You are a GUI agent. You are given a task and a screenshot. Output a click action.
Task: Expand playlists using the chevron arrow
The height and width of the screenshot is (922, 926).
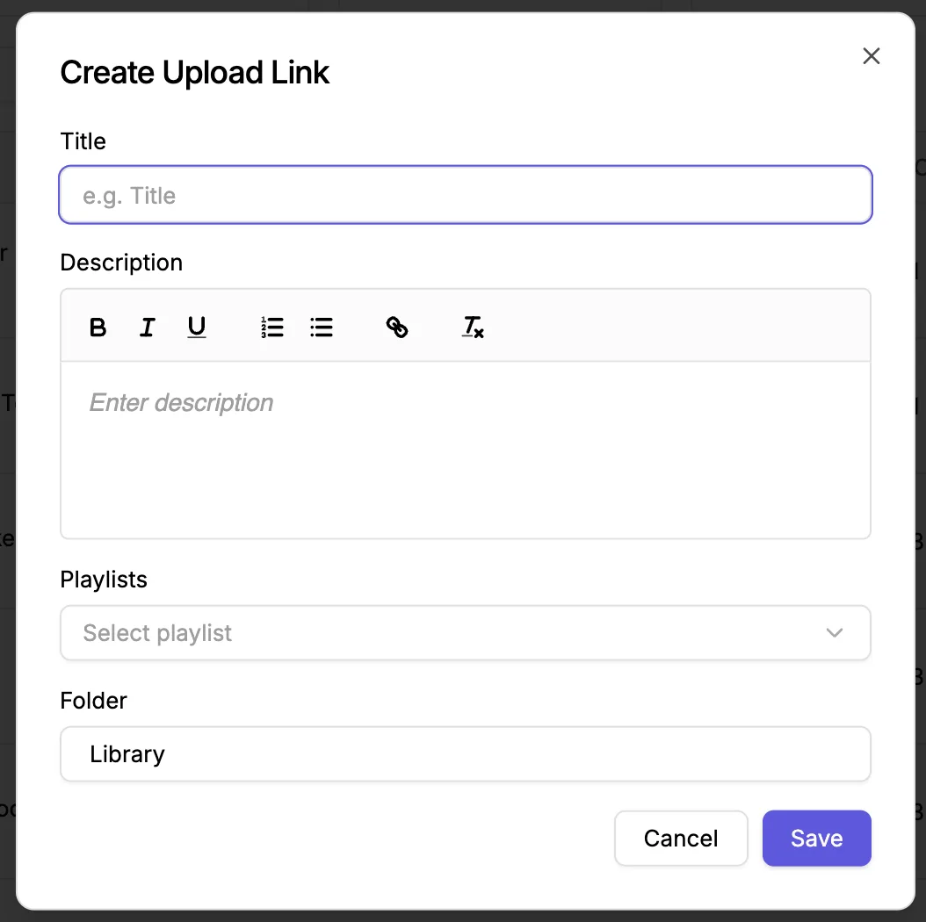tap(834, 633)
